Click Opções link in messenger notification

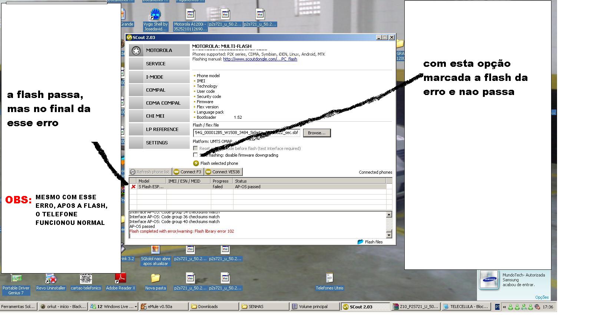tap(542, 297)
